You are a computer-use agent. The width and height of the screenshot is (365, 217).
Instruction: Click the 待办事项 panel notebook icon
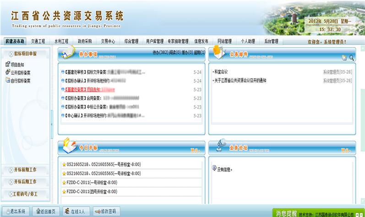click(x=68, y=53)
